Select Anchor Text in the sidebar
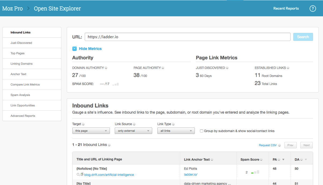The width and height of the screenshot is (323, 185). (18, 74)
